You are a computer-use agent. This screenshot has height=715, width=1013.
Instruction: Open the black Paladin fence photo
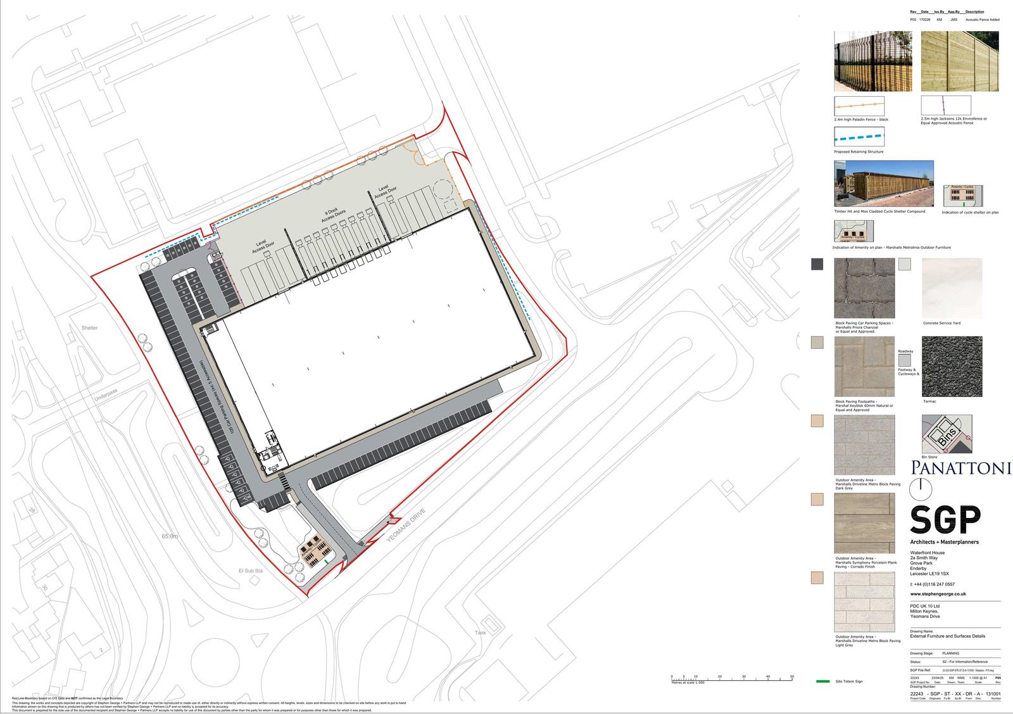(x=872, y=61)
